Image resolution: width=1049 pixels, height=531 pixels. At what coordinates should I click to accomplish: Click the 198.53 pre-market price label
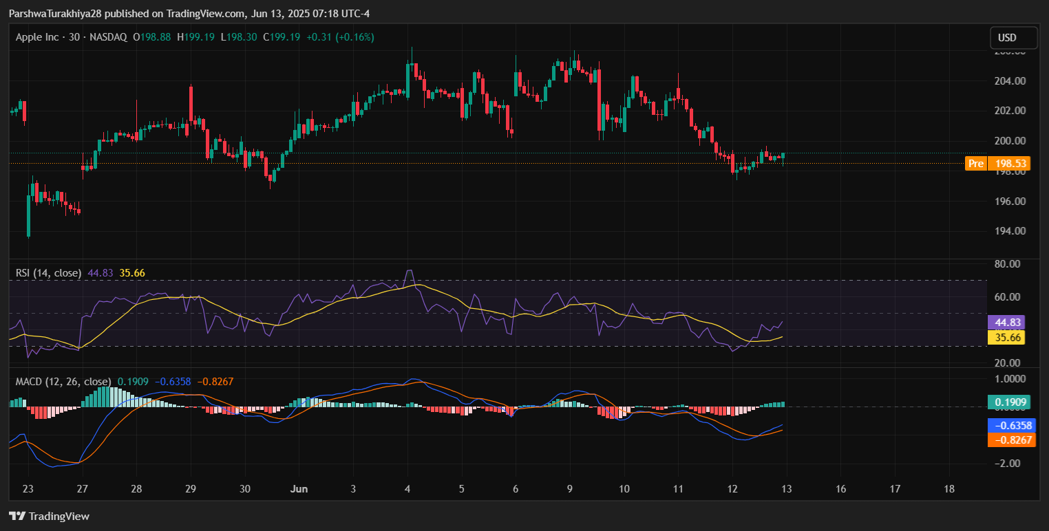pyautogui.click(x=1009, y=164)
